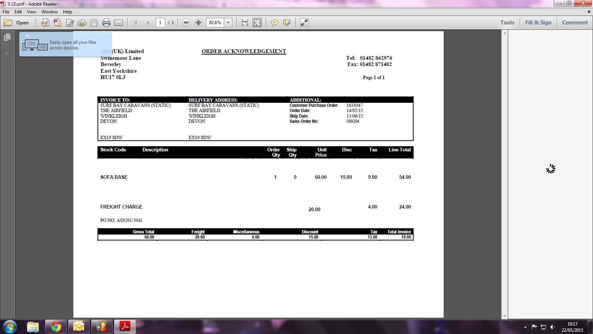593x334 pixels.
Task: Open the File menu
Action: (x=6, y=12)
